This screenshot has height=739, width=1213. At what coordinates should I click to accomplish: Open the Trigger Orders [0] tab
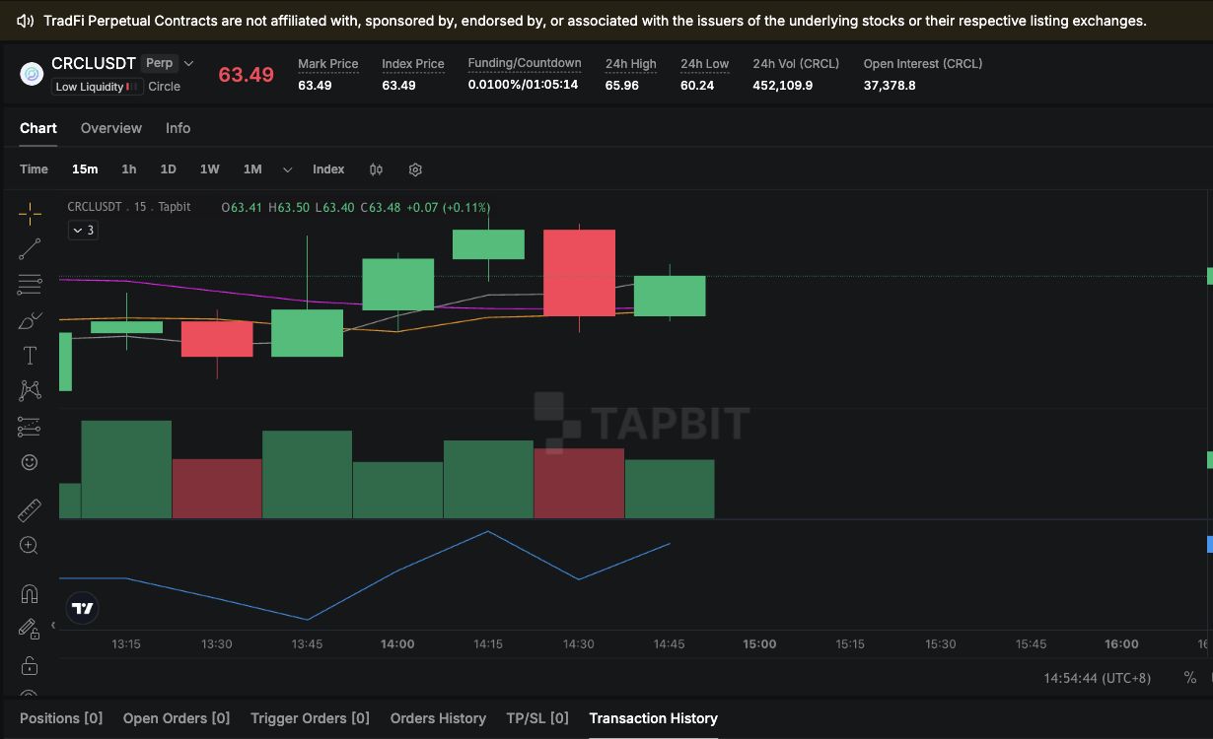(310, 718)
